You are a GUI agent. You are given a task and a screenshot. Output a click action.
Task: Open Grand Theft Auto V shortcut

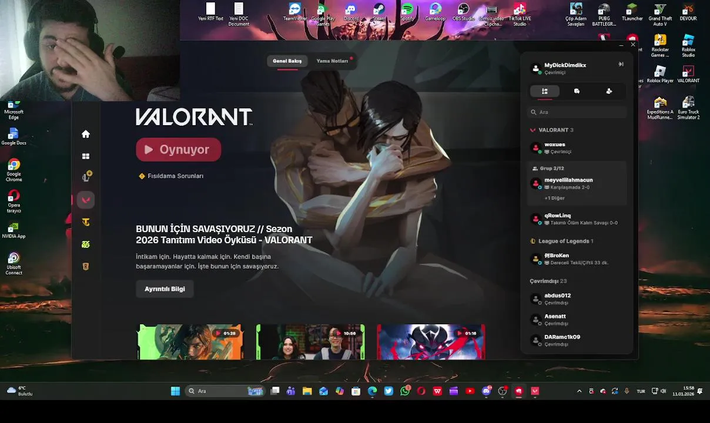coord(660,14)
